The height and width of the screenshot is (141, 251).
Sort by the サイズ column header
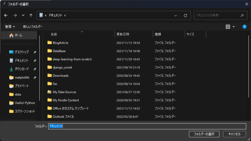[190, 34]
